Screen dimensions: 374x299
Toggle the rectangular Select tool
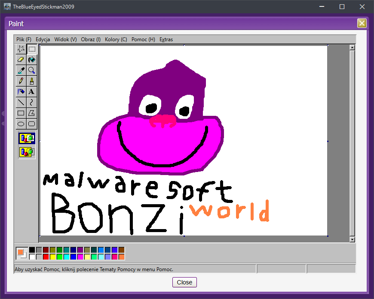coord(32,49)
